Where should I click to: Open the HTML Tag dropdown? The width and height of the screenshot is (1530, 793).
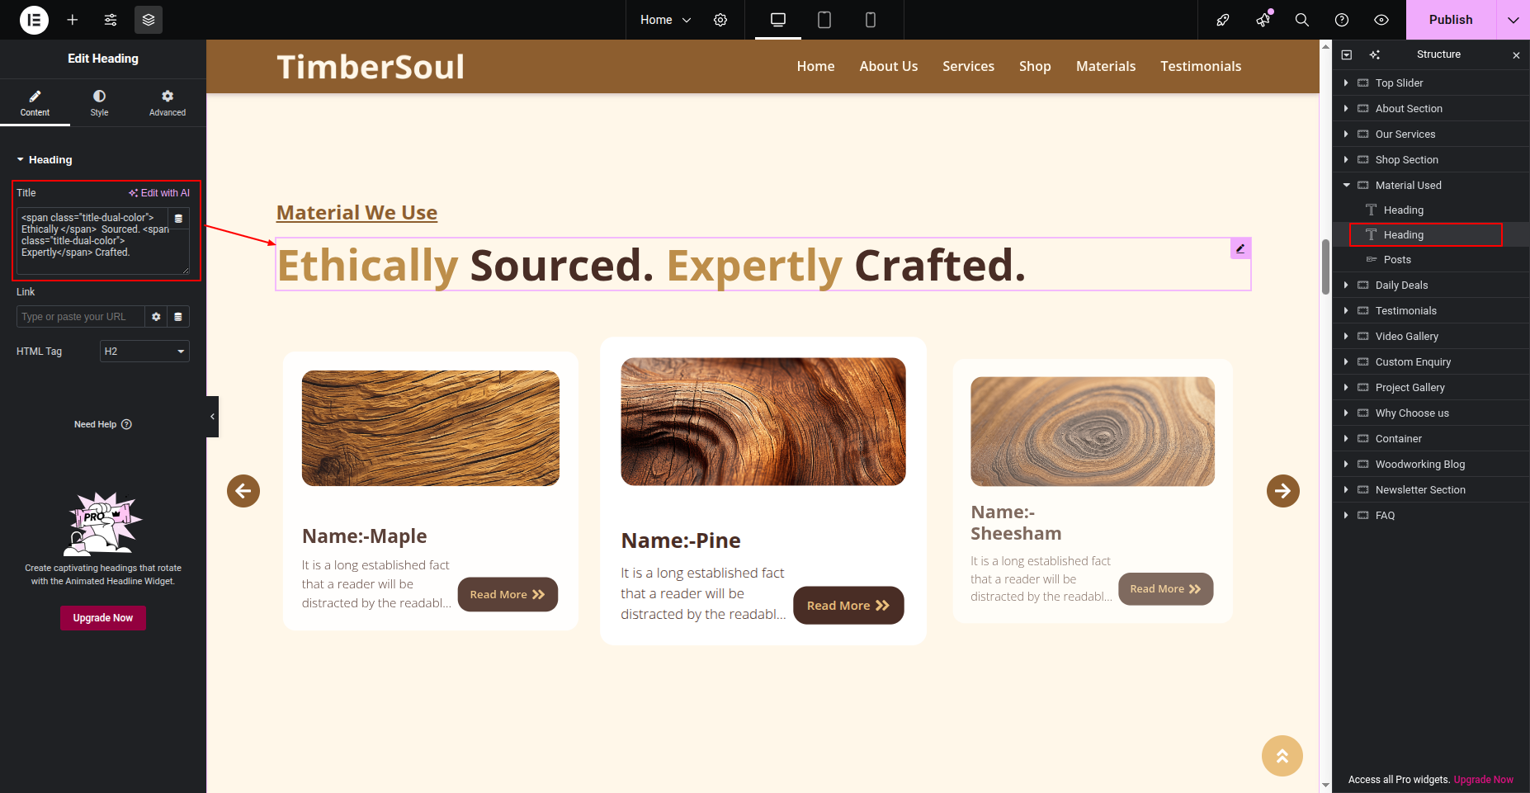[144, 352]
